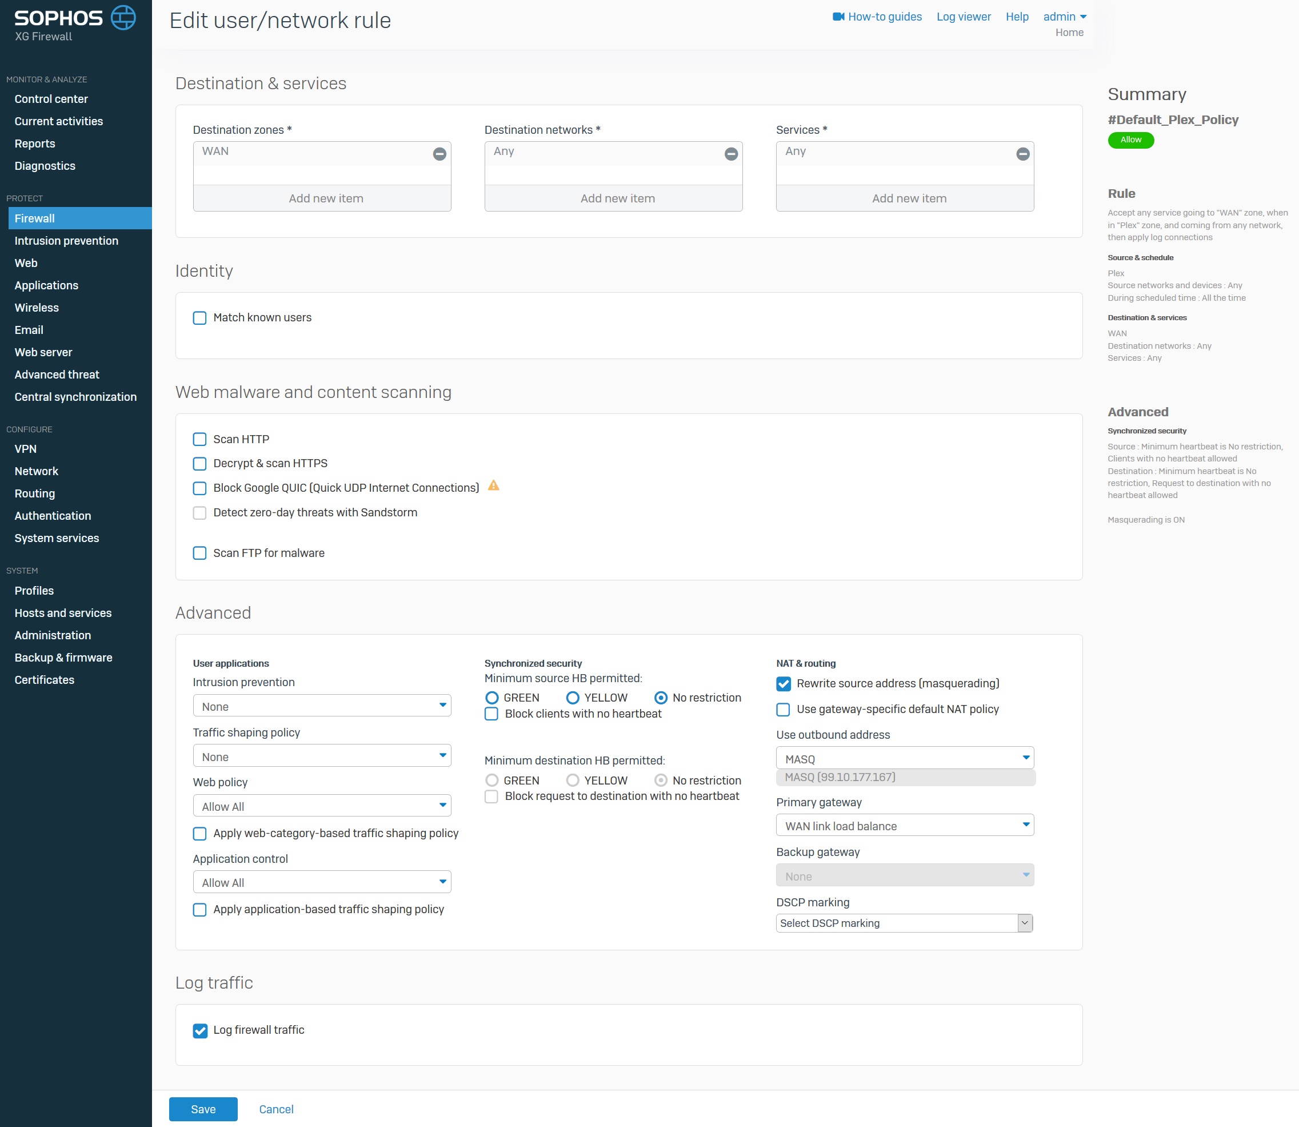Open the Log viewer link

[963, 17]
